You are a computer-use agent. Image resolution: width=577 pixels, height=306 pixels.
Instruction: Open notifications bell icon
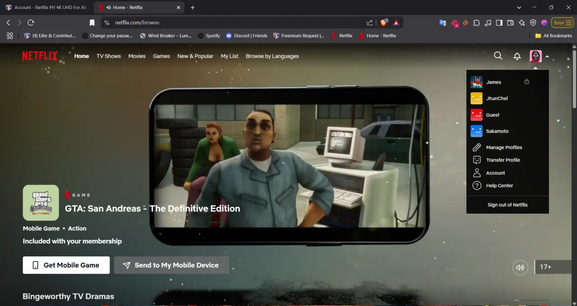[517, 56]
